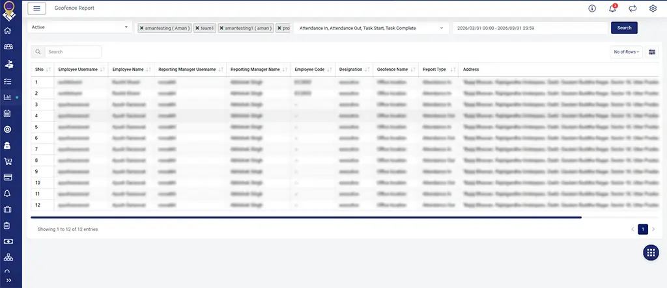667x288 pixels.
Task: Sort by SNo column
Action: (x=42, y=70)
